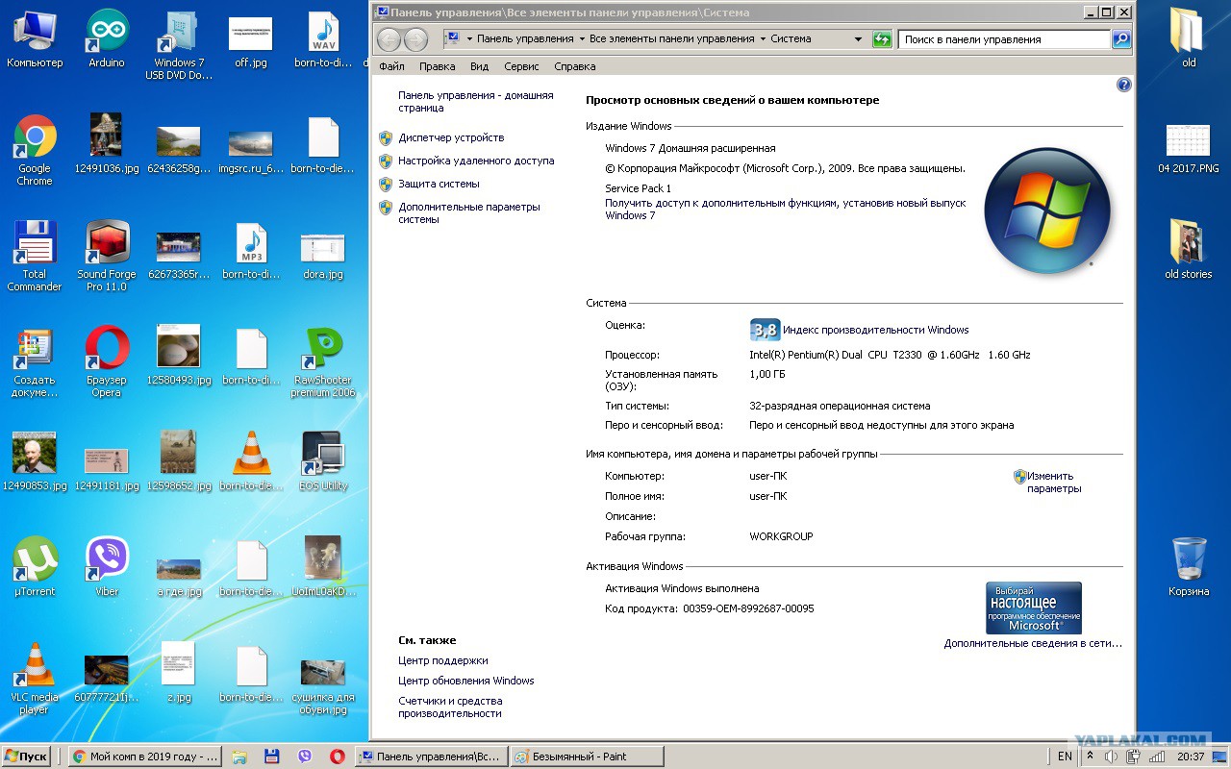The width and height of the screenshot is (1231, 769).
Task: Open the Правка menu
Action: click(x=438, y=66)
